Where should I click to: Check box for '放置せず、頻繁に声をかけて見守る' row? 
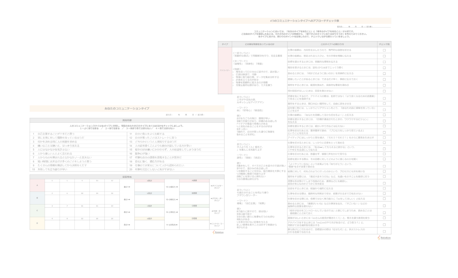(384, 154)
